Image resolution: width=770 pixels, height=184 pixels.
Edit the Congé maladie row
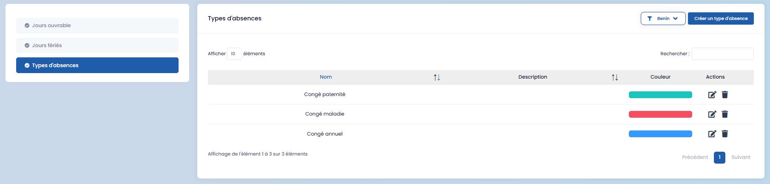click(x=712, y=114)
